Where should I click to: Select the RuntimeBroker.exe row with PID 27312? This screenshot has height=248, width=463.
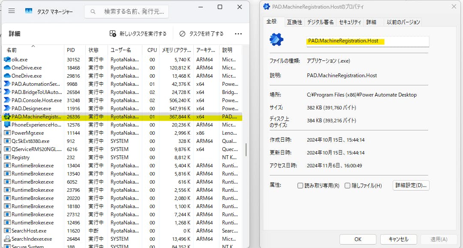click(122, 214)
